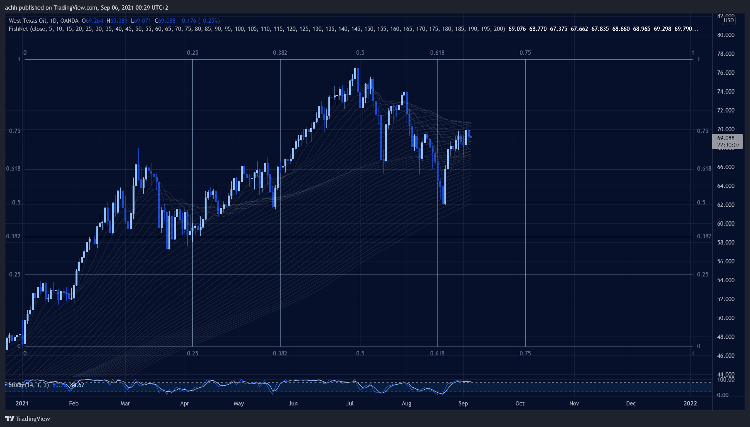Screen dimensions: 750x427
Task: Click the Dec label on time axis
Action: click(x=631, y=404)
